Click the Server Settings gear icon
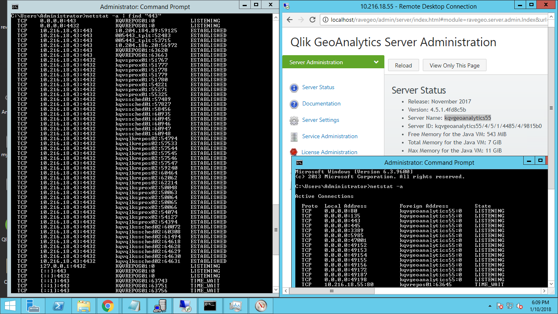The image size is (558, 314). [294, 121]
